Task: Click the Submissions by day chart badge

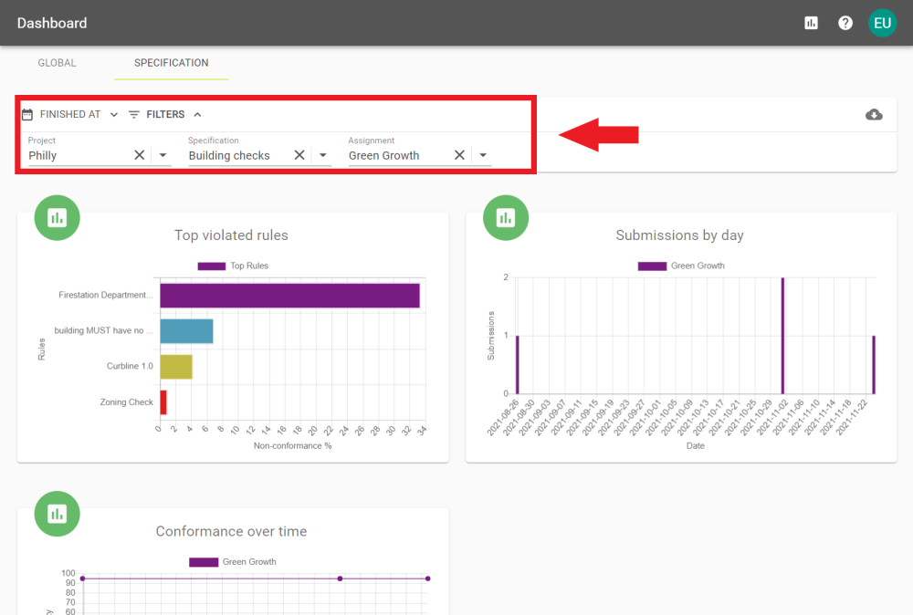Action: click(x=506, y=217)
